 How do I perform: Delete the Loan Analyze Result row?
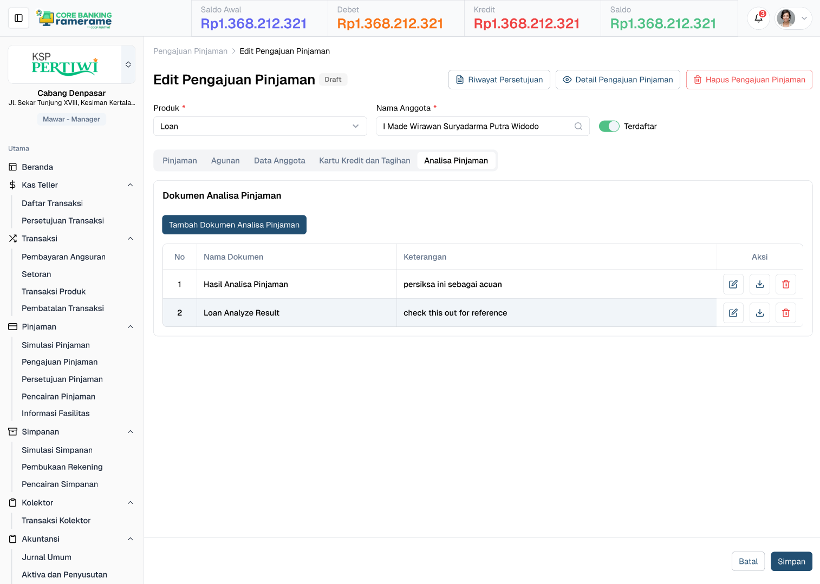tap(785, 313)
